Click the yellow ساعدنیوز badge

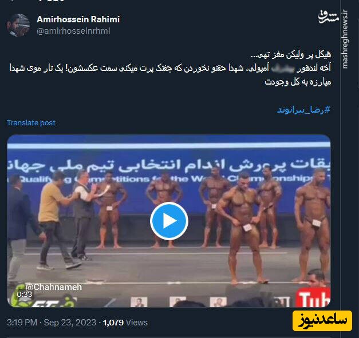(322, 321)
